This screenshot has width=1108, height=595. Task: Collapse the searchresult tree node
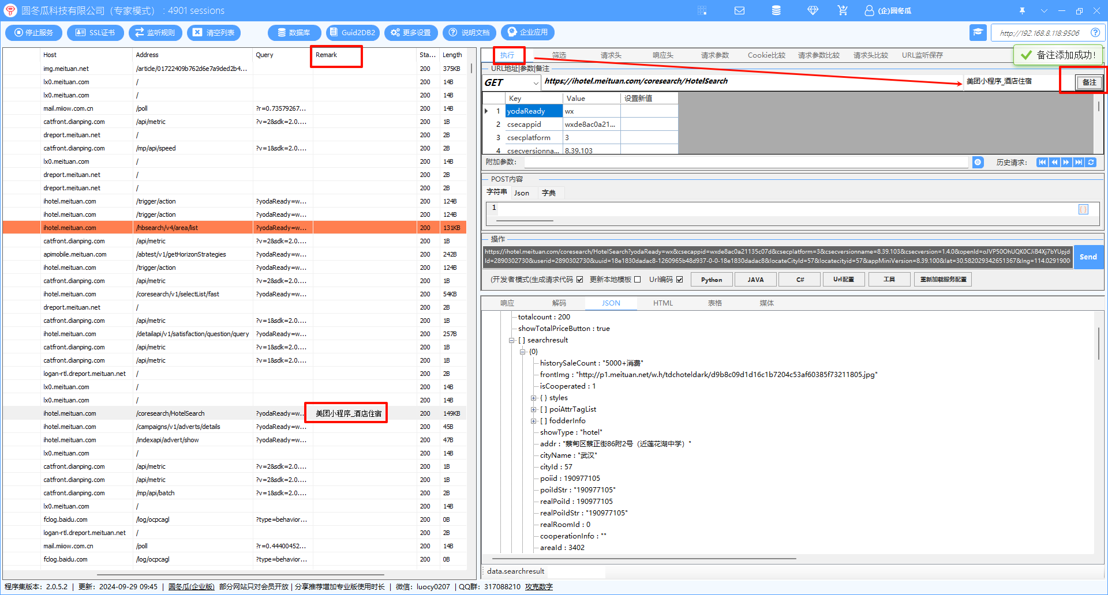tap(511, 340)
